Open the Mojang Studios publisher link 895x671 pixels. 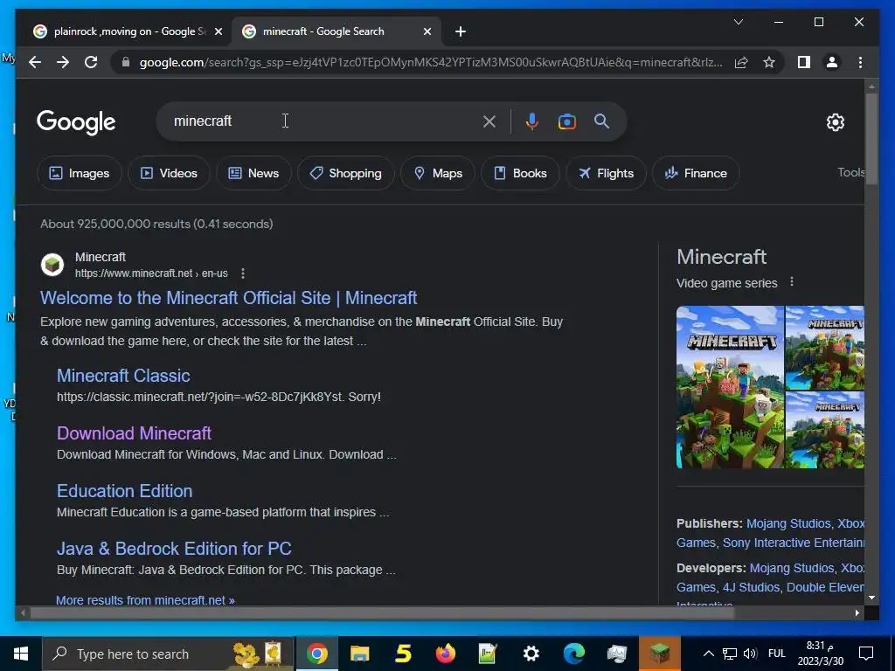(x=788, y=523)
